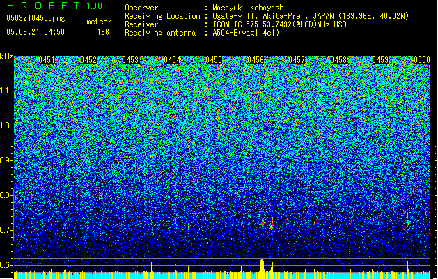Click the 0500 time marker

click(422, 60)
